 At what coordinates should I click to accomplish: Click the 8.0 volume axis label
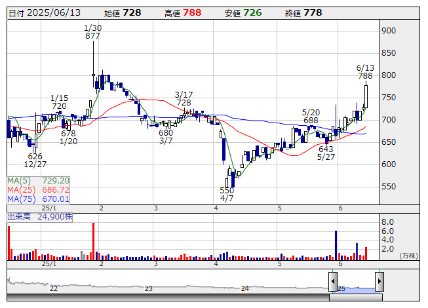click(x=387, y=221)
